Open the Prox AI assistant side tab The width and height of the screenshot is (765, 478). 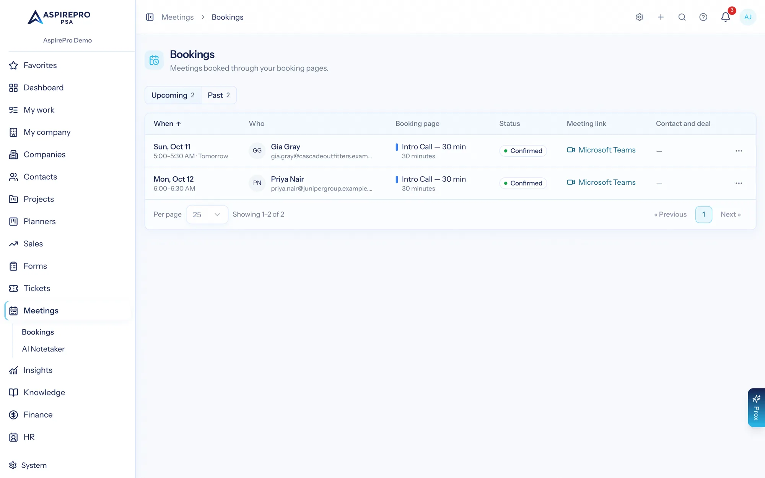click(756, 408)
